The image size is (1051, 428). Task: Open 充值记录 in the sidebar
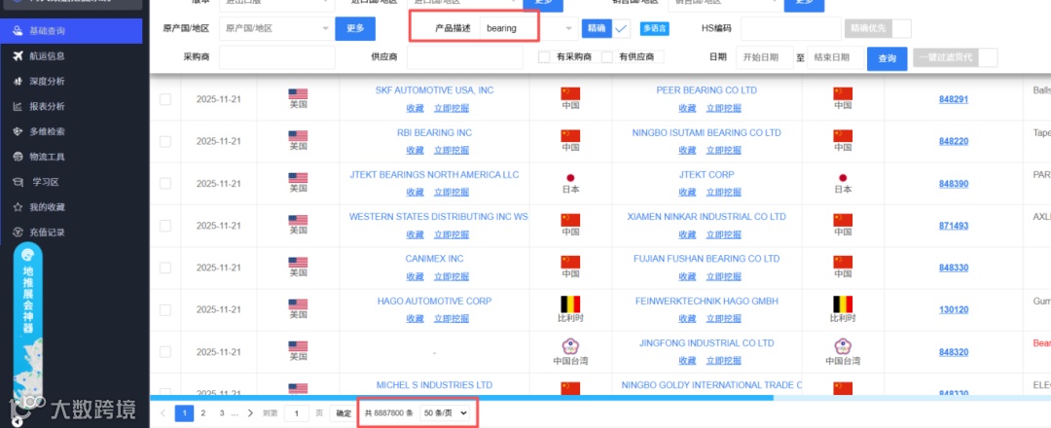point(71,232)
